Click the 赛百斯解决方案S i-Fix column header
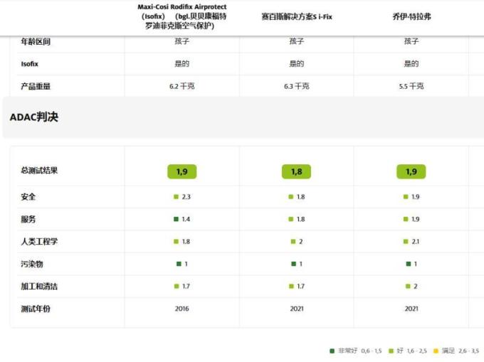Viewport: 484px width, 362px height. pyautogui.click(x=297, y=16)
